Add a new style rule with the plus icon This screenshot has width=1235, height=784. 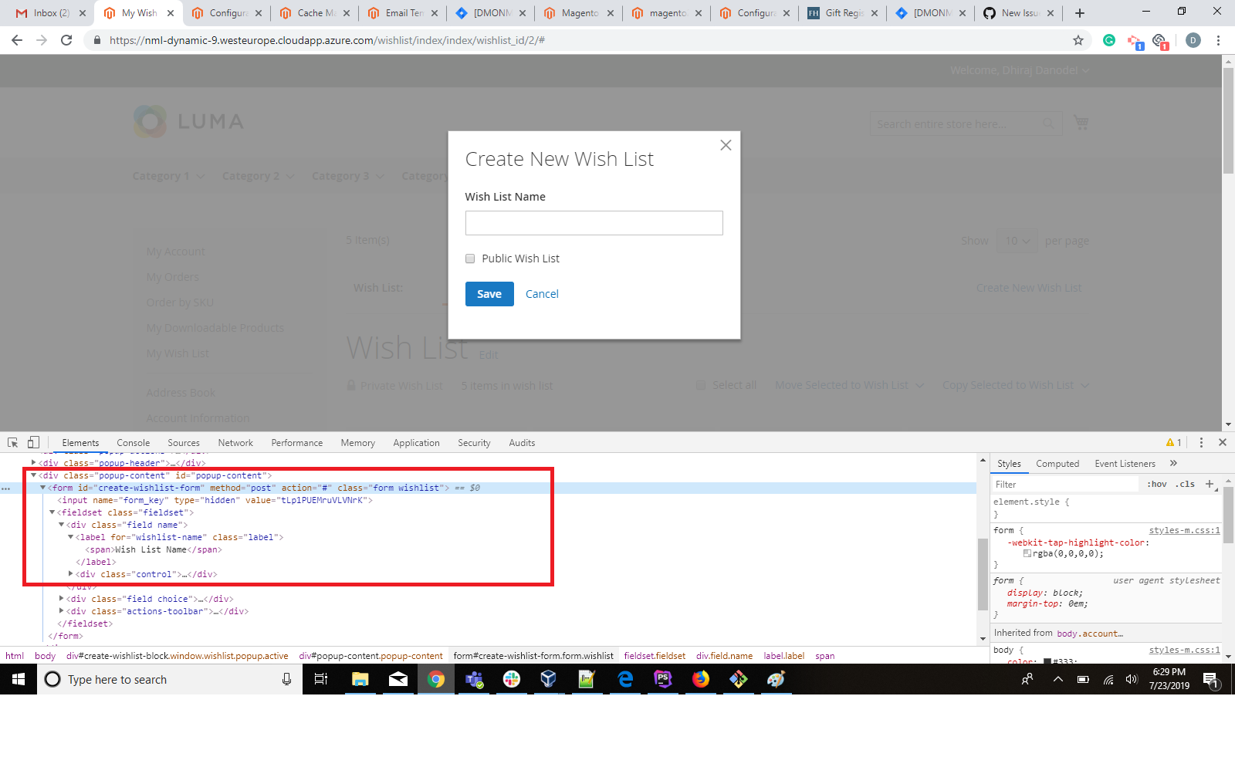pos(1209,484)
